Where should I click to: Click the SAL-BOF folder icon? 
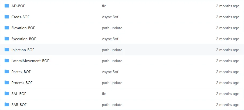pos(7,94)
